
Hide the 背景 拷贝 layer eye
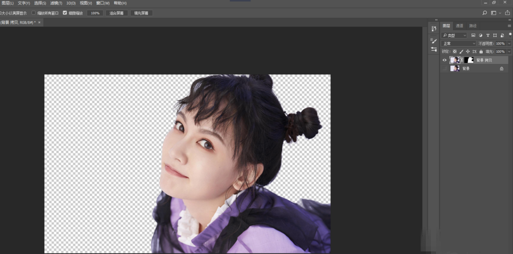tap(444, 60)
